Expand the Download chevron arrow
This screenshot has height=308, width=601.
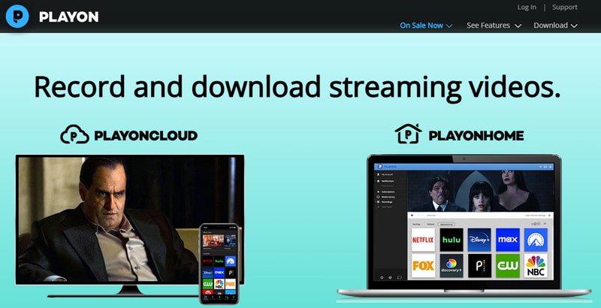[574, 26]
